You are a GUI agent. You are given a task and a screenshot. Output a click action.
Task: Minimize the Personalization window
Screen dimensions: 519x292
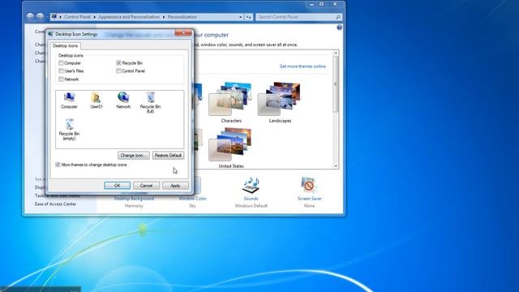(x=311, y=4)
